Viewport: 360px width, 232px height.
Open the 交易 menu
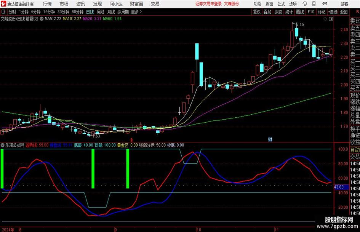(x=155, y=4)
